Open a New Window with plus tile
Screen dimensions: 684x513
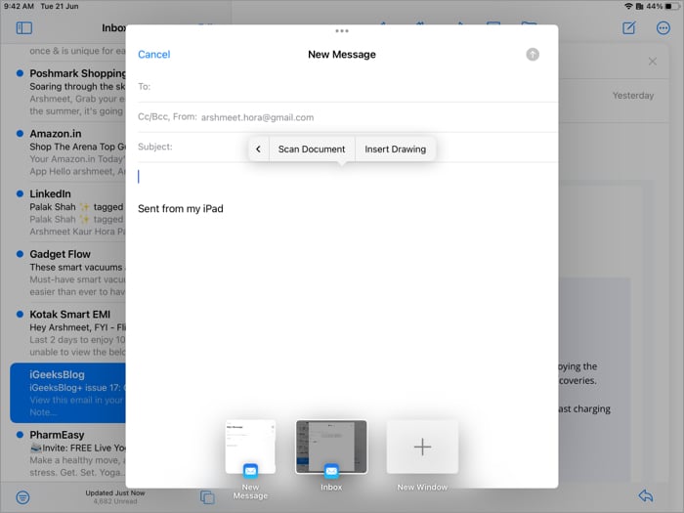click(422, 447)
